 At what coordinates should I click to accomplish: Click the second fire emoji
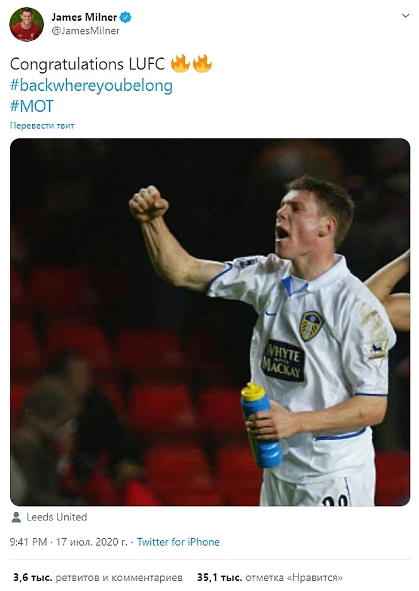pos(203,63)
